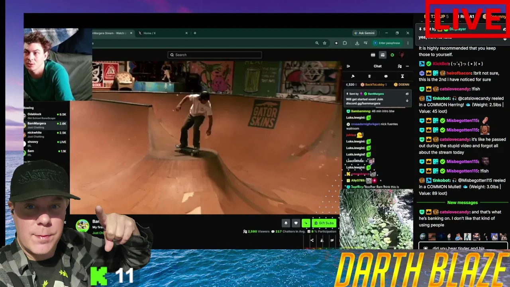
Task: Select the BackToLobby gifter badge
Action: pos(374,85)
